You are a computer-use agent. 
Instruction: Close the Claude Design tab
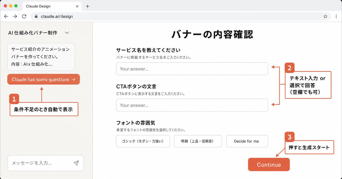point(77,6)
